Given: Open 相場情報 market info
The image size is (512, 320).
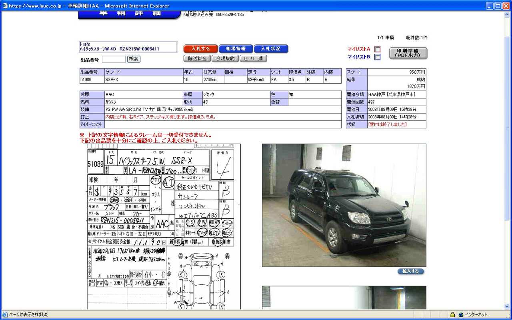Looking at the screenshot, I should (236, 49).
